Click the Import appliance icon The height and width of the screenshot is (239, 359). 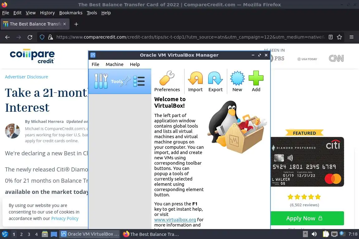point(195,81)
